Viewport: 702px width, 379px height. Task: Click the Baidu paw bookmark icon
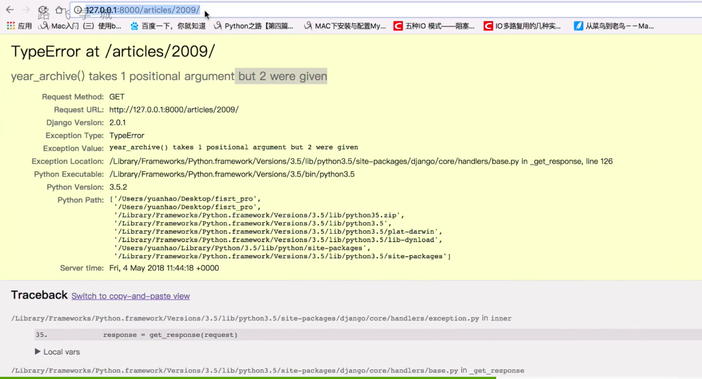134,26
